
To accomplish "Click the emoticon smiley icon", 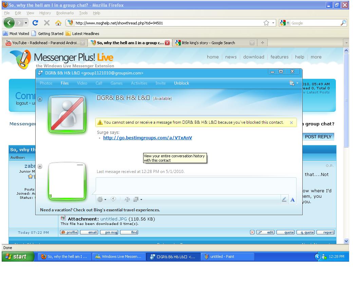I will click(x=100, y=199).
